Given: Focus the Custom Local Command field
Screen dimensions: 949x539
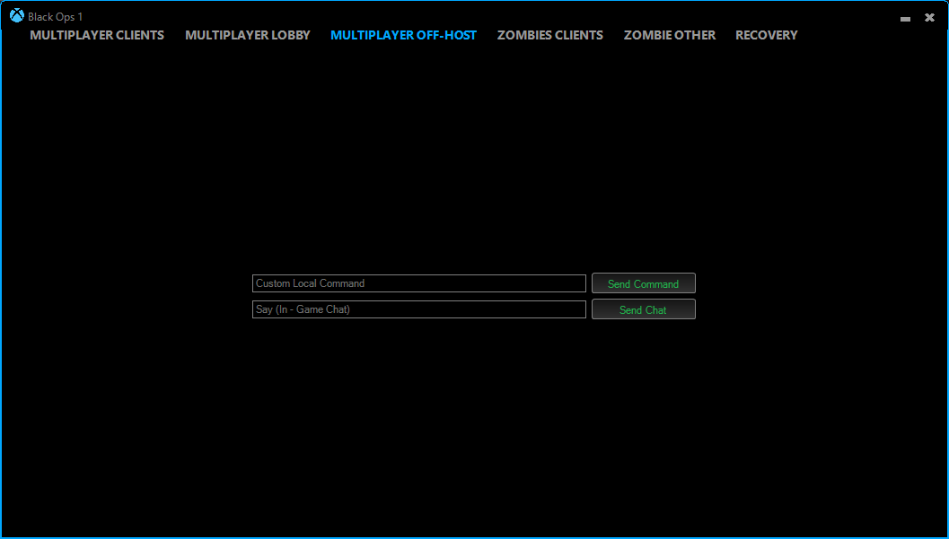Looking at the screenshot, I should click(418, 283).
